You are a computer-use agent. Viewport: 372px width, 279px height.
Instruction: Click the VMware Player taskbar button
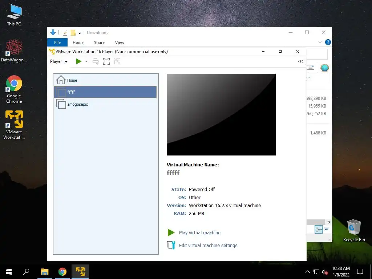[80, 272]
